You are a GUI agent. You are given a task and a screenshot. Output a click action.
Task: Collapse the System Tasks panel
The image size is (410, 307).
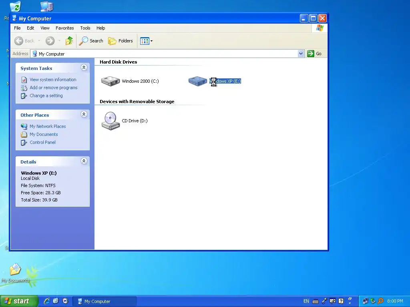pyautogui.click(x=84, y=68)
